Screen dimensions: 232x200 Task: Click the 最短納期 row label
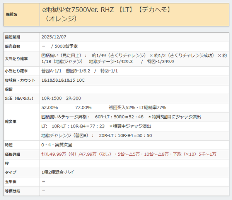click(12, 37)
